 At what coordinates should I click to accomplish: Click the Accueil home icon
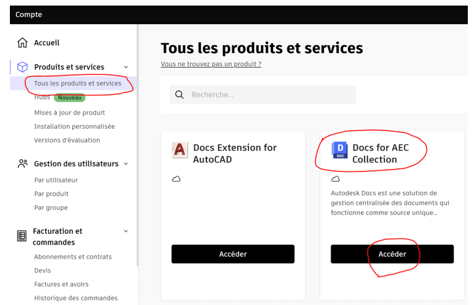[22, 43]
